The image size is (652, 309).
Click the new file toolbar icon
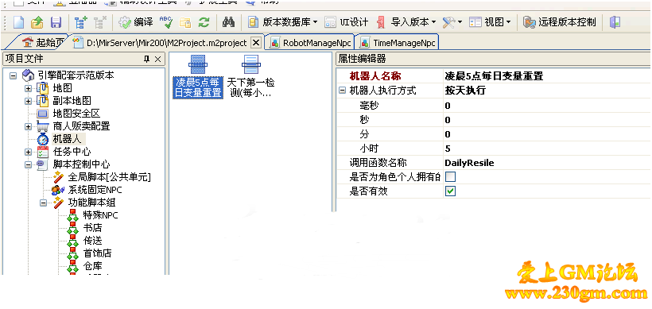pos(19,22)
